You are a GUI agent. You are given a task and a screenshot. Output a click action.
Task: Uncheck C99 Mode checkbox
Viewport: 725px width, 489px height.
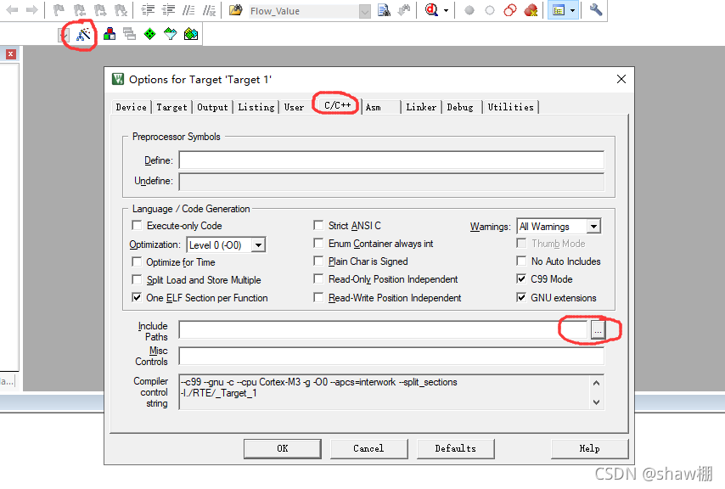tap(521, 278)
